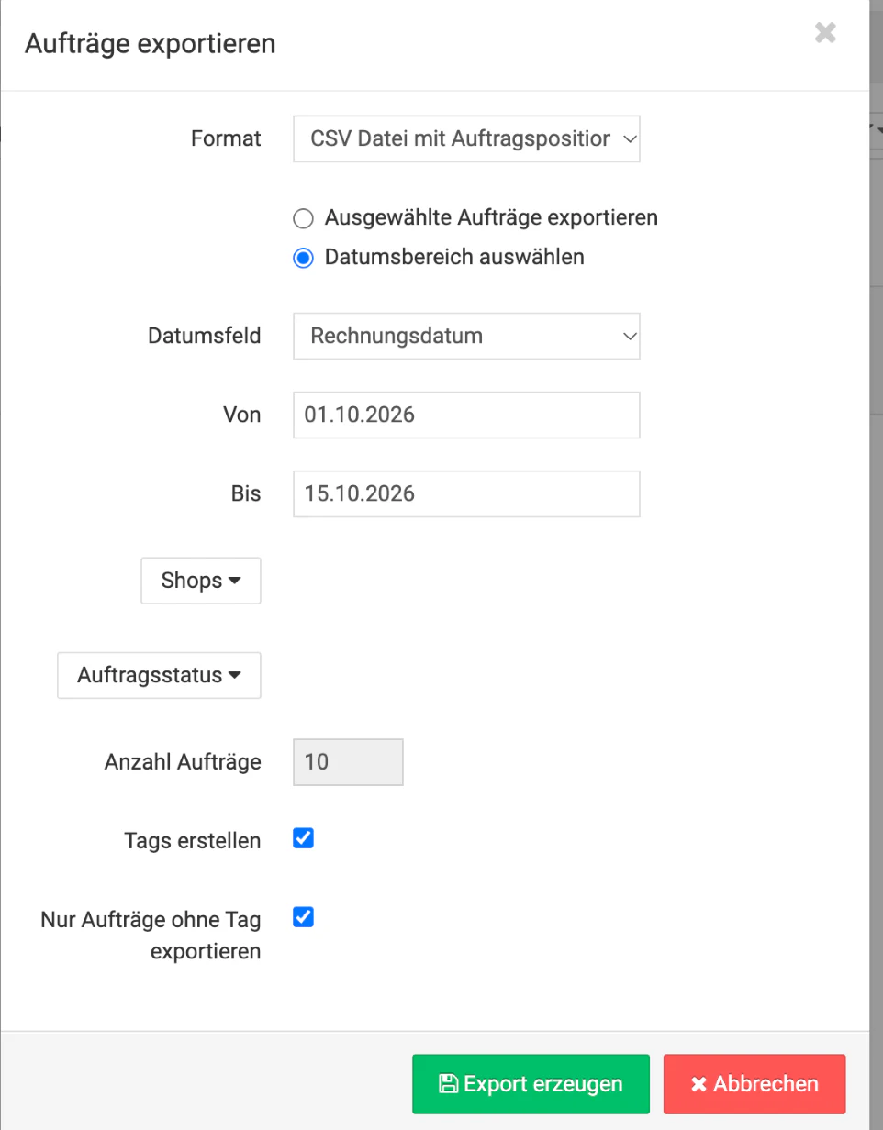
Task: Select Datumsbereich auswählen radio option
Action: pos(303,258)
